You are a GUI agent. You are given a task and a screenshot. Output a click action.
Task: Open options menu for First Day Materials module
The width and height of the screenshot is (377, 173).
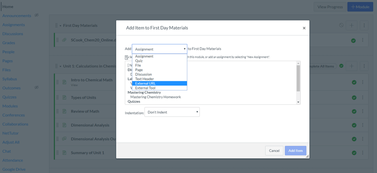pos(363,25)
